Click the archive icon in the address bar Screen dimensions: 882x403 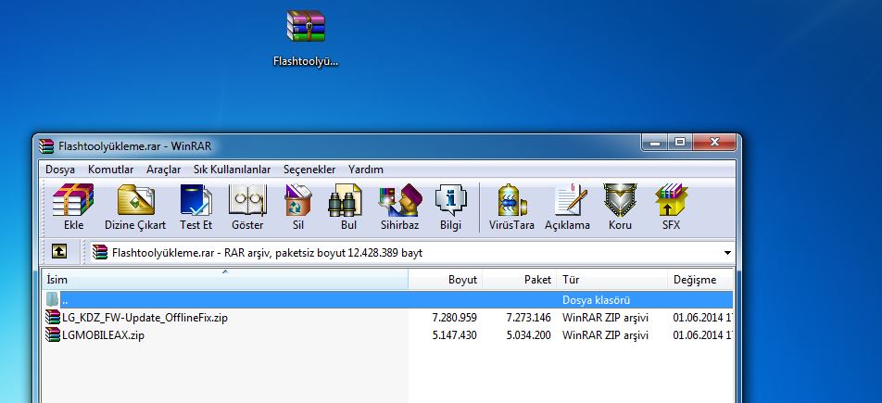[x=100, y=253]
